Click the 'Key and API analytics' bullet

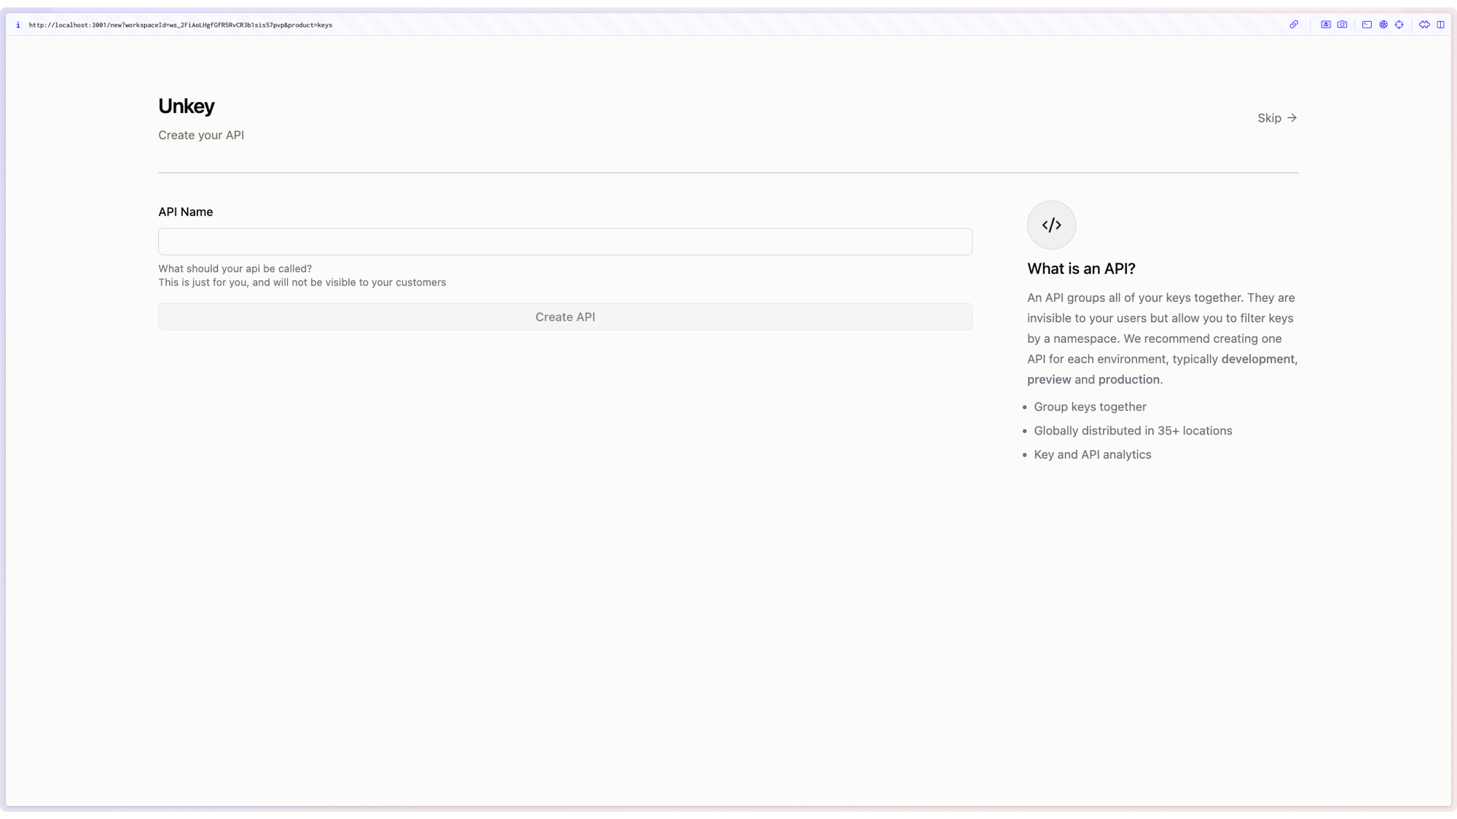coord(1093,455)
